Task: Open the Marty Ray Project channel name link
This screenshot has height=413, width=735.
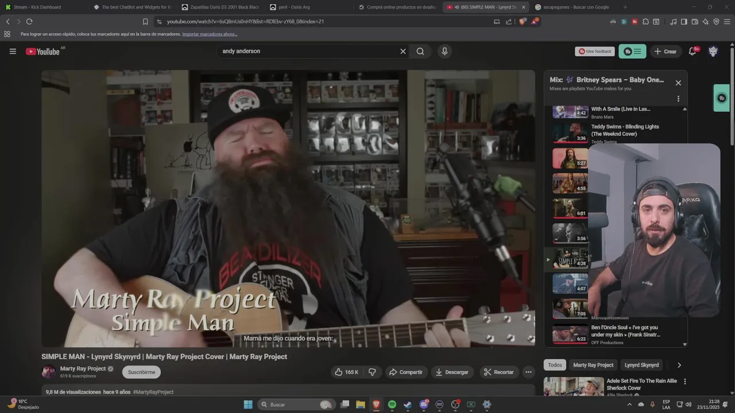Action: [x=83, y=369]
